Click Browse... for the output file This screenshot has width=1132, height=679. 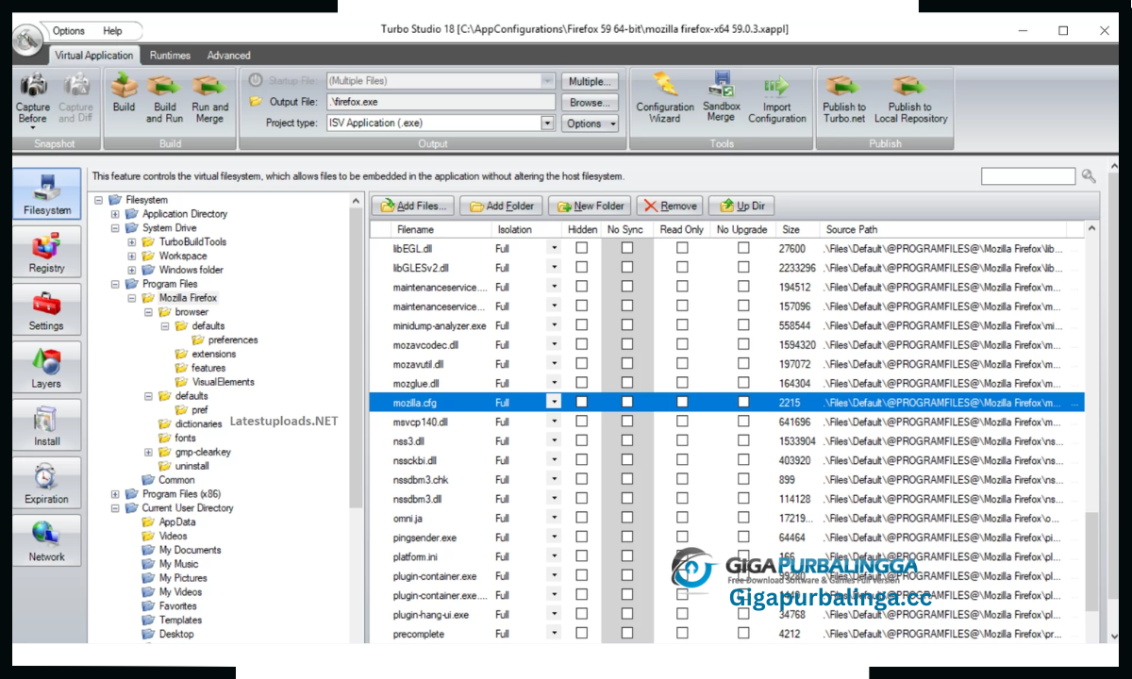[x=590, y=102]
